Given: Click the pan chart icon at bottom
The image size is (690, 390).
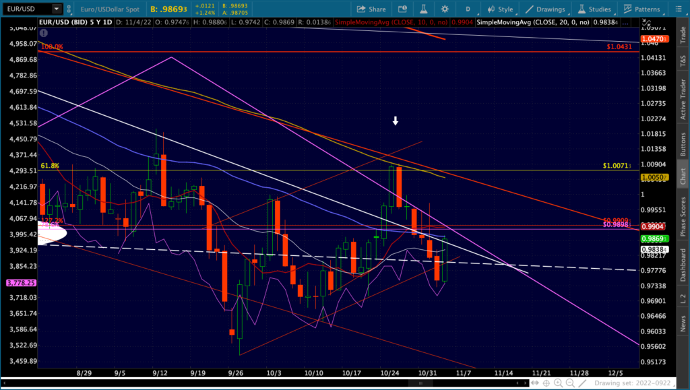Looking at the screenshot, I should point(534,383).
